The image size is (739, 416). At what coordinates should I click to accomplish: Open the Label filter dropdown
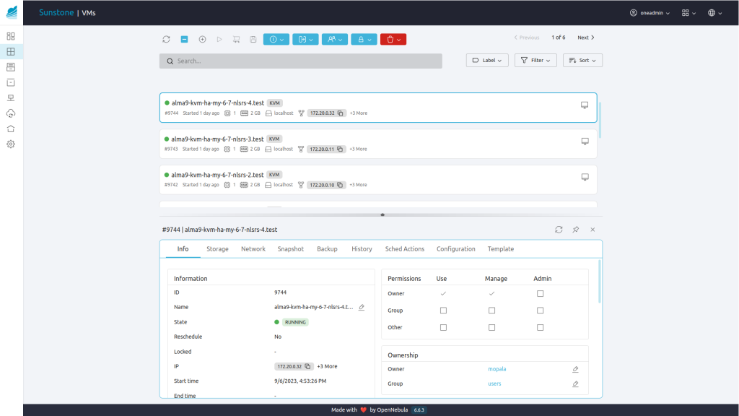click(x=487, y=60)
